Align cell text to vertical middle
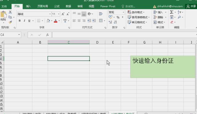The height and width of the screenshot is (114, 197). click(x=79, y=14)
